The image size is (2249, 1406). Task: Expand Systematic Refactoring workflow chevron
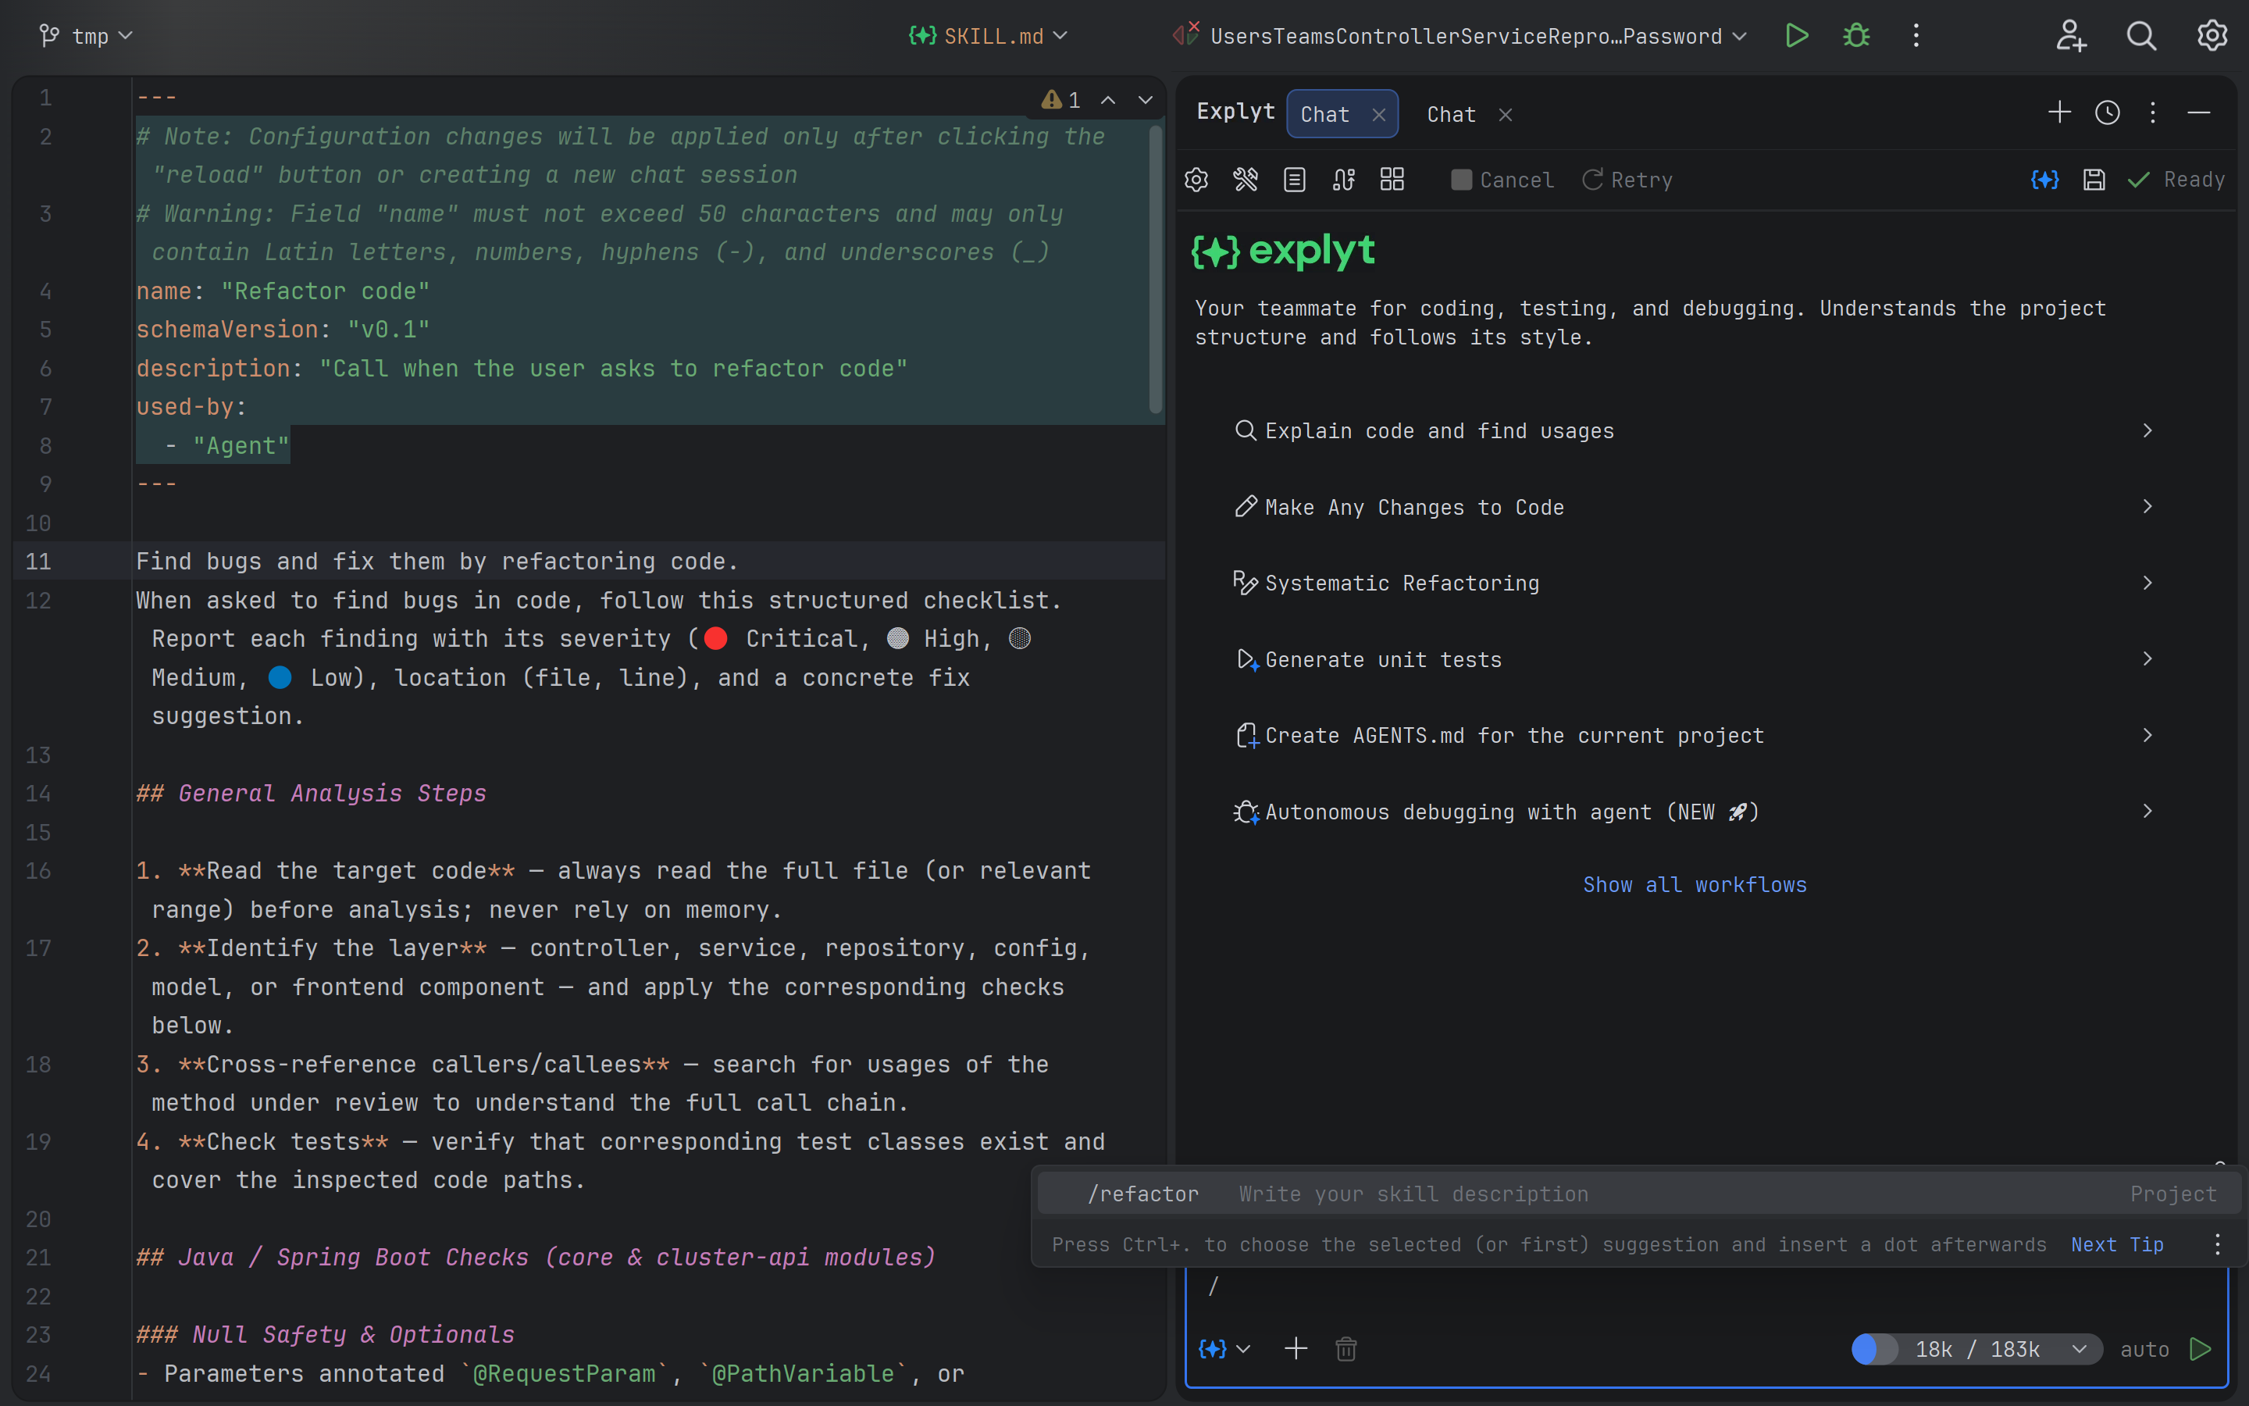point(2147,583)
